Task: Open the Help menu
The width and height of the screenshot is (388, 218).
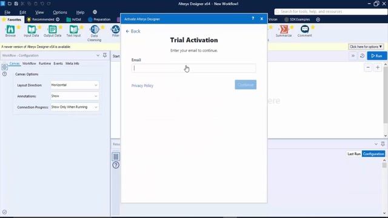Action: pyautogui.click(x=80, y=12)
